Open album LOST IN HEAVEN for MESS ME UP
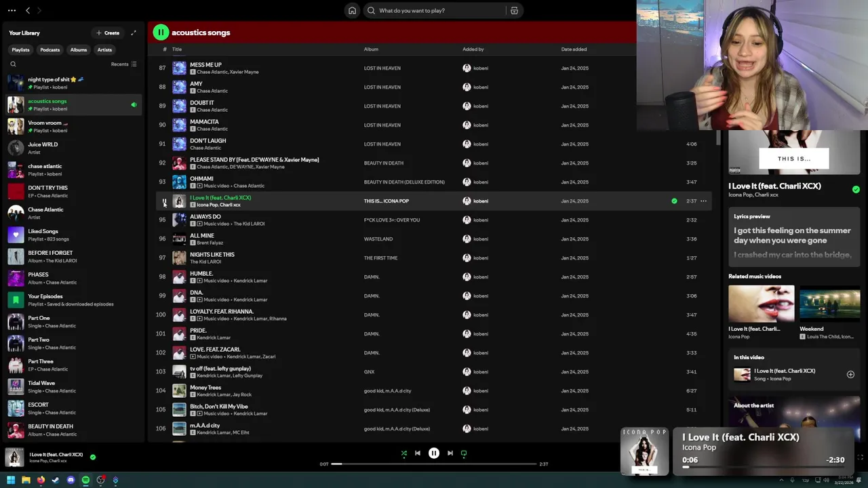The height and width of the screenshot is (488, 868). [x=382, y=68]
